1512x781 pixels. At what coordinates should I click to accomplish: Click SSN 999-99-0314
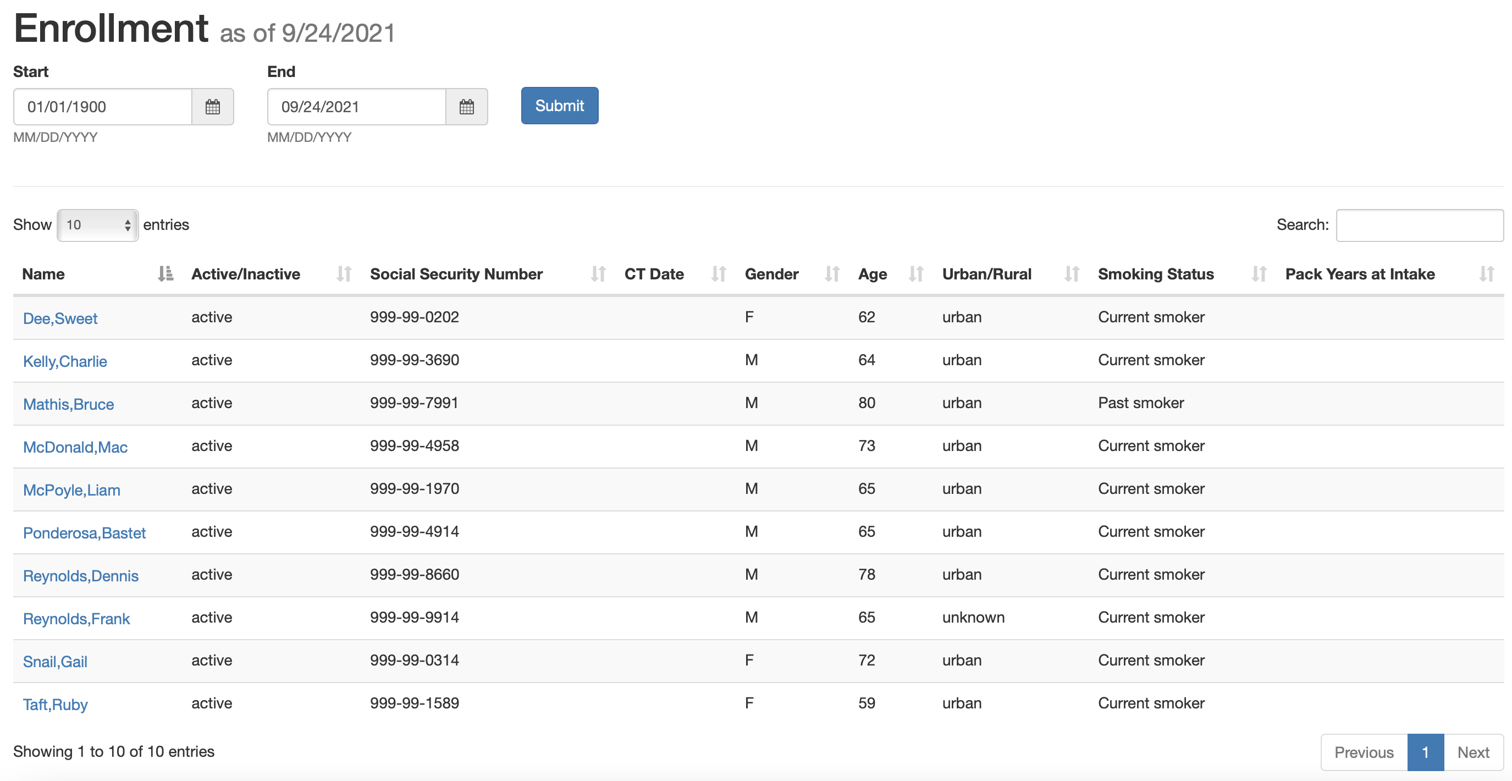pyautogui.click(x=415, y=660)
